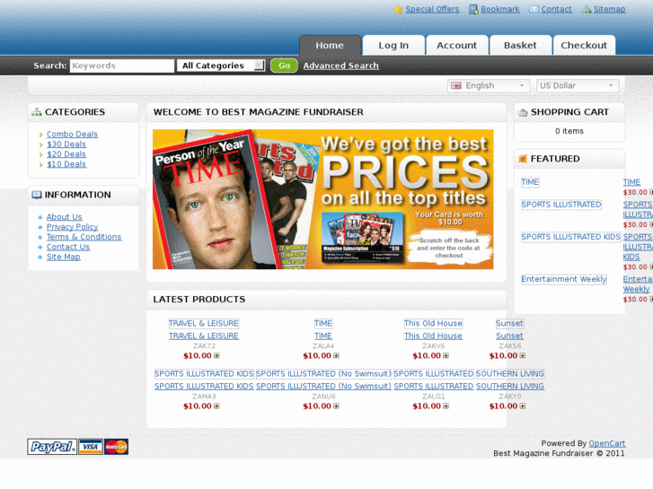Viewport: 653px width, 489px height.
Task: Click the Bookmark page icon
Action: [473, 9]
